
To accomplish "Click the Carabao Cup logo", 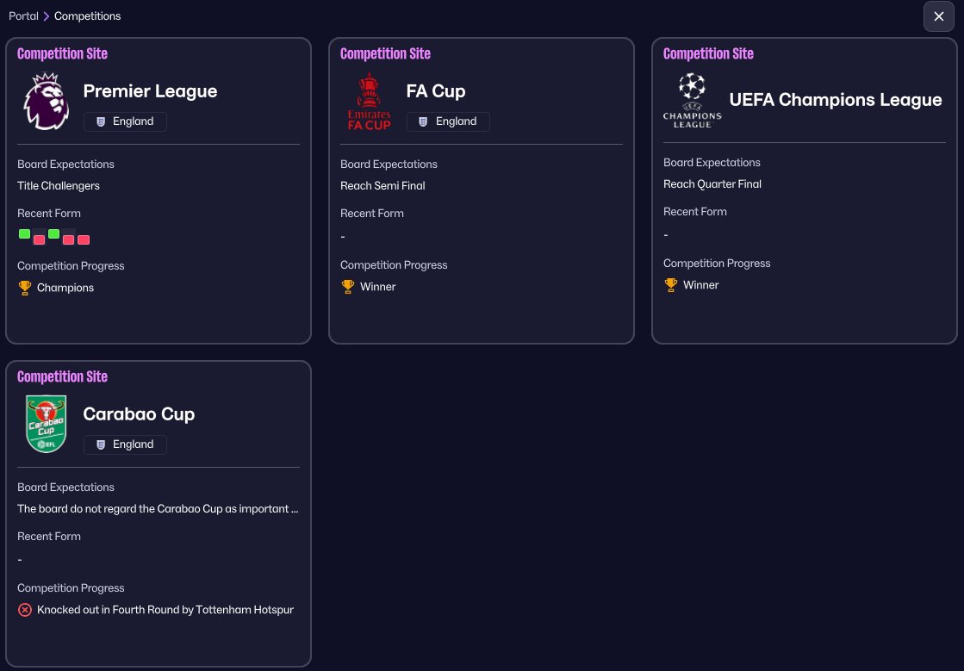I will pyautogui.click(x=46, y=425).
